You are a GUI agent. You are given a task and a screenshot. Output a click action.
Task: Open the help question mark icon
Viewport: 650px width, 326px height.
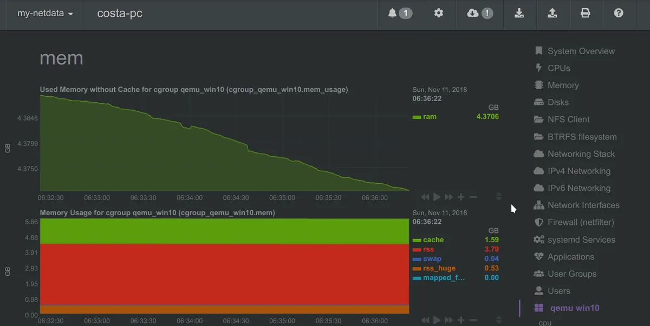[619, 14]
